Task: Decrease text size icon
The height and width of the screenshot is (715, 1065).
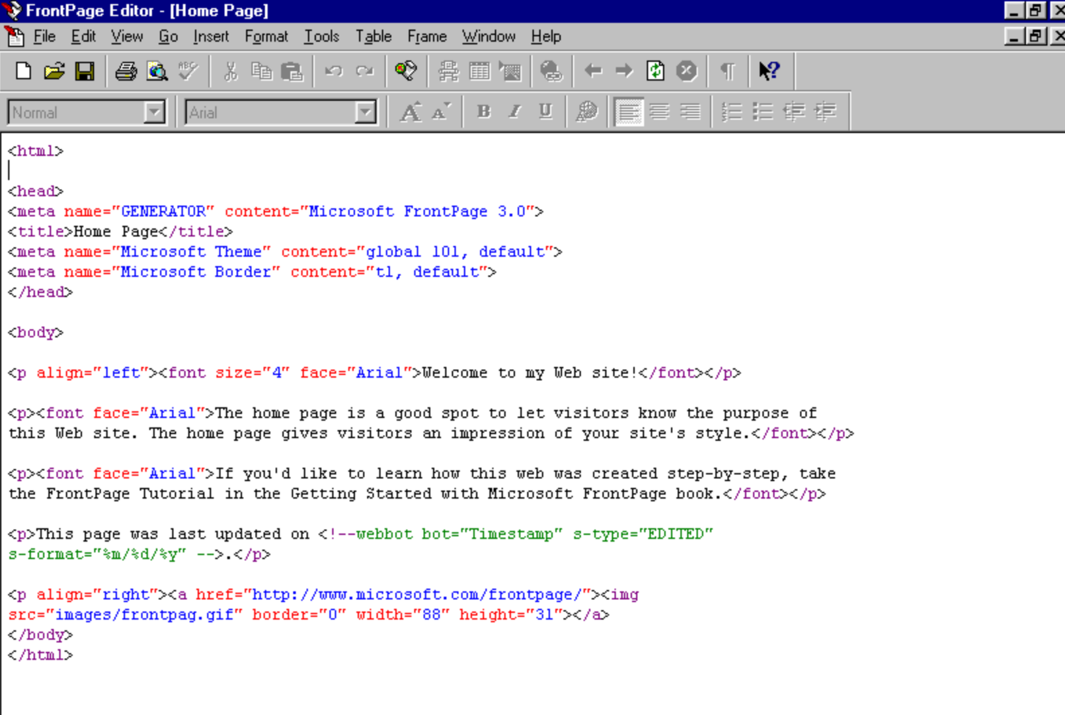Action: (441, 112)
